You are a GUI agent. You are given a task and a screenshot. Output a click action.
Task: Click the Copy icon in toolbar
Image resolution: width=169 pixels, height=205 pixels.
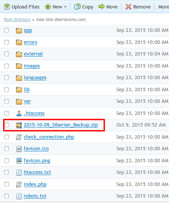coord(77,7)
